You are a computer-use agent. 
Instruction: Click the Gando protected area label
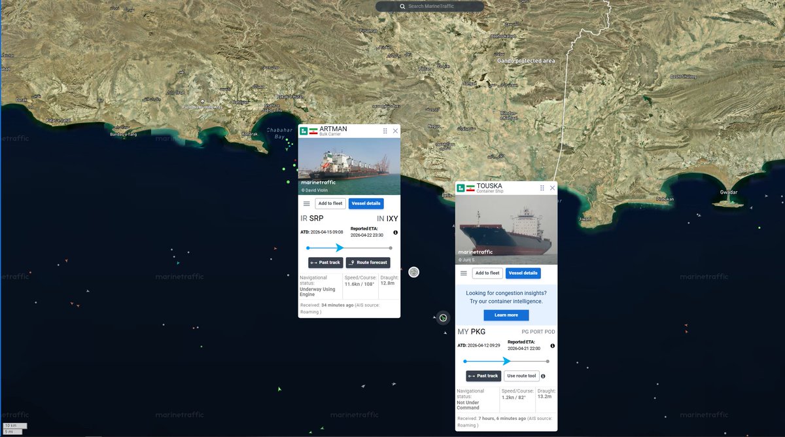pyautogui.click(x=526, y=61)
